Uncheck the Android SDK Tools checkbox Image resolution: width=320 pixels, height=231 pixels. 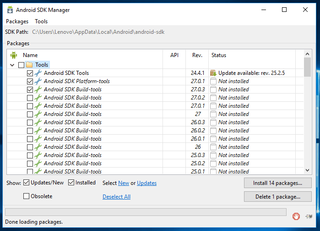[x=30, y=73]
